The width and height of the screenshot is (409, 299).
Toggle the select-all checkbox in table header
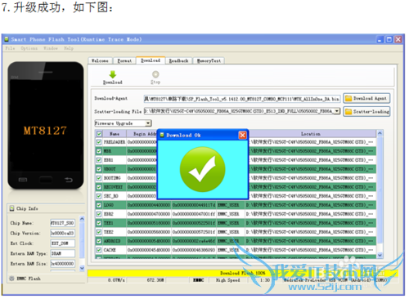[99, 134]
